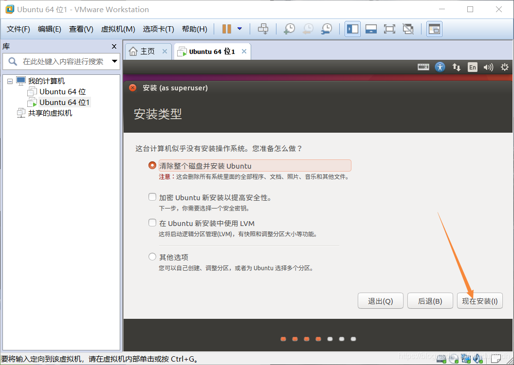Select Ubuntu 64 位 in library tree
The height and width of the screenshot is (365, 514).
pos(57,92)
